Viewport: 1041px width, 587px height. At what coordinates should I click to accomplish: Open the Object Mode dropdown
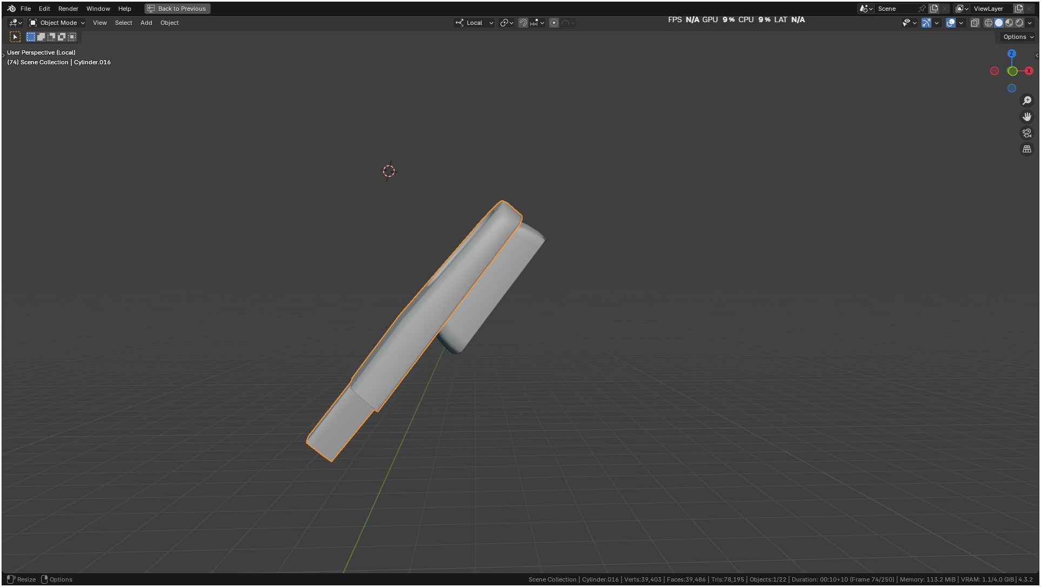57,23
